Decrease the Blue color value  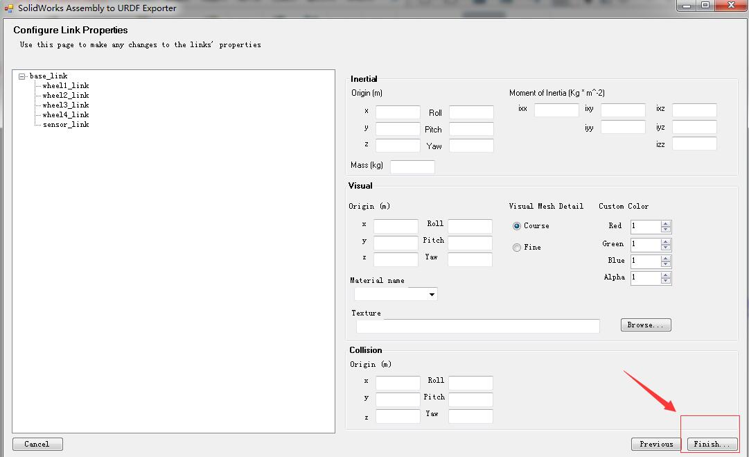[666, 264]
